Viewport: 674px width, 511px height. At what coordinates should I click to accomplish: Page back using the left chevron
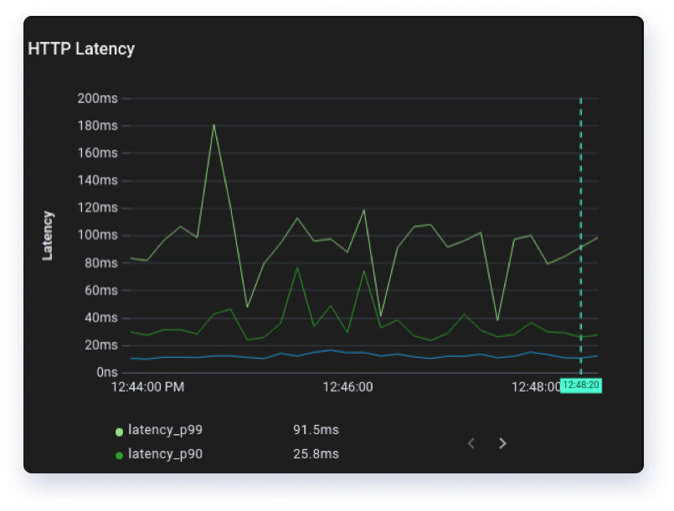point(471,443)
